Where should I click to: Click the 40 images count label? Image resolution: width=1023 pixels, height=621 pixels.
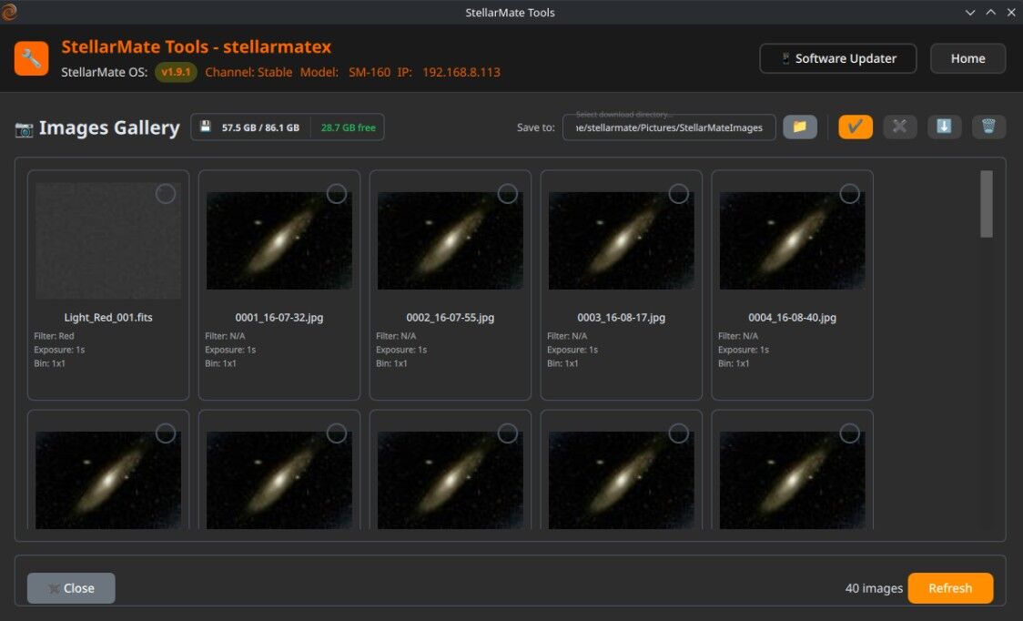pyautogui.click(x=874, y=588)
